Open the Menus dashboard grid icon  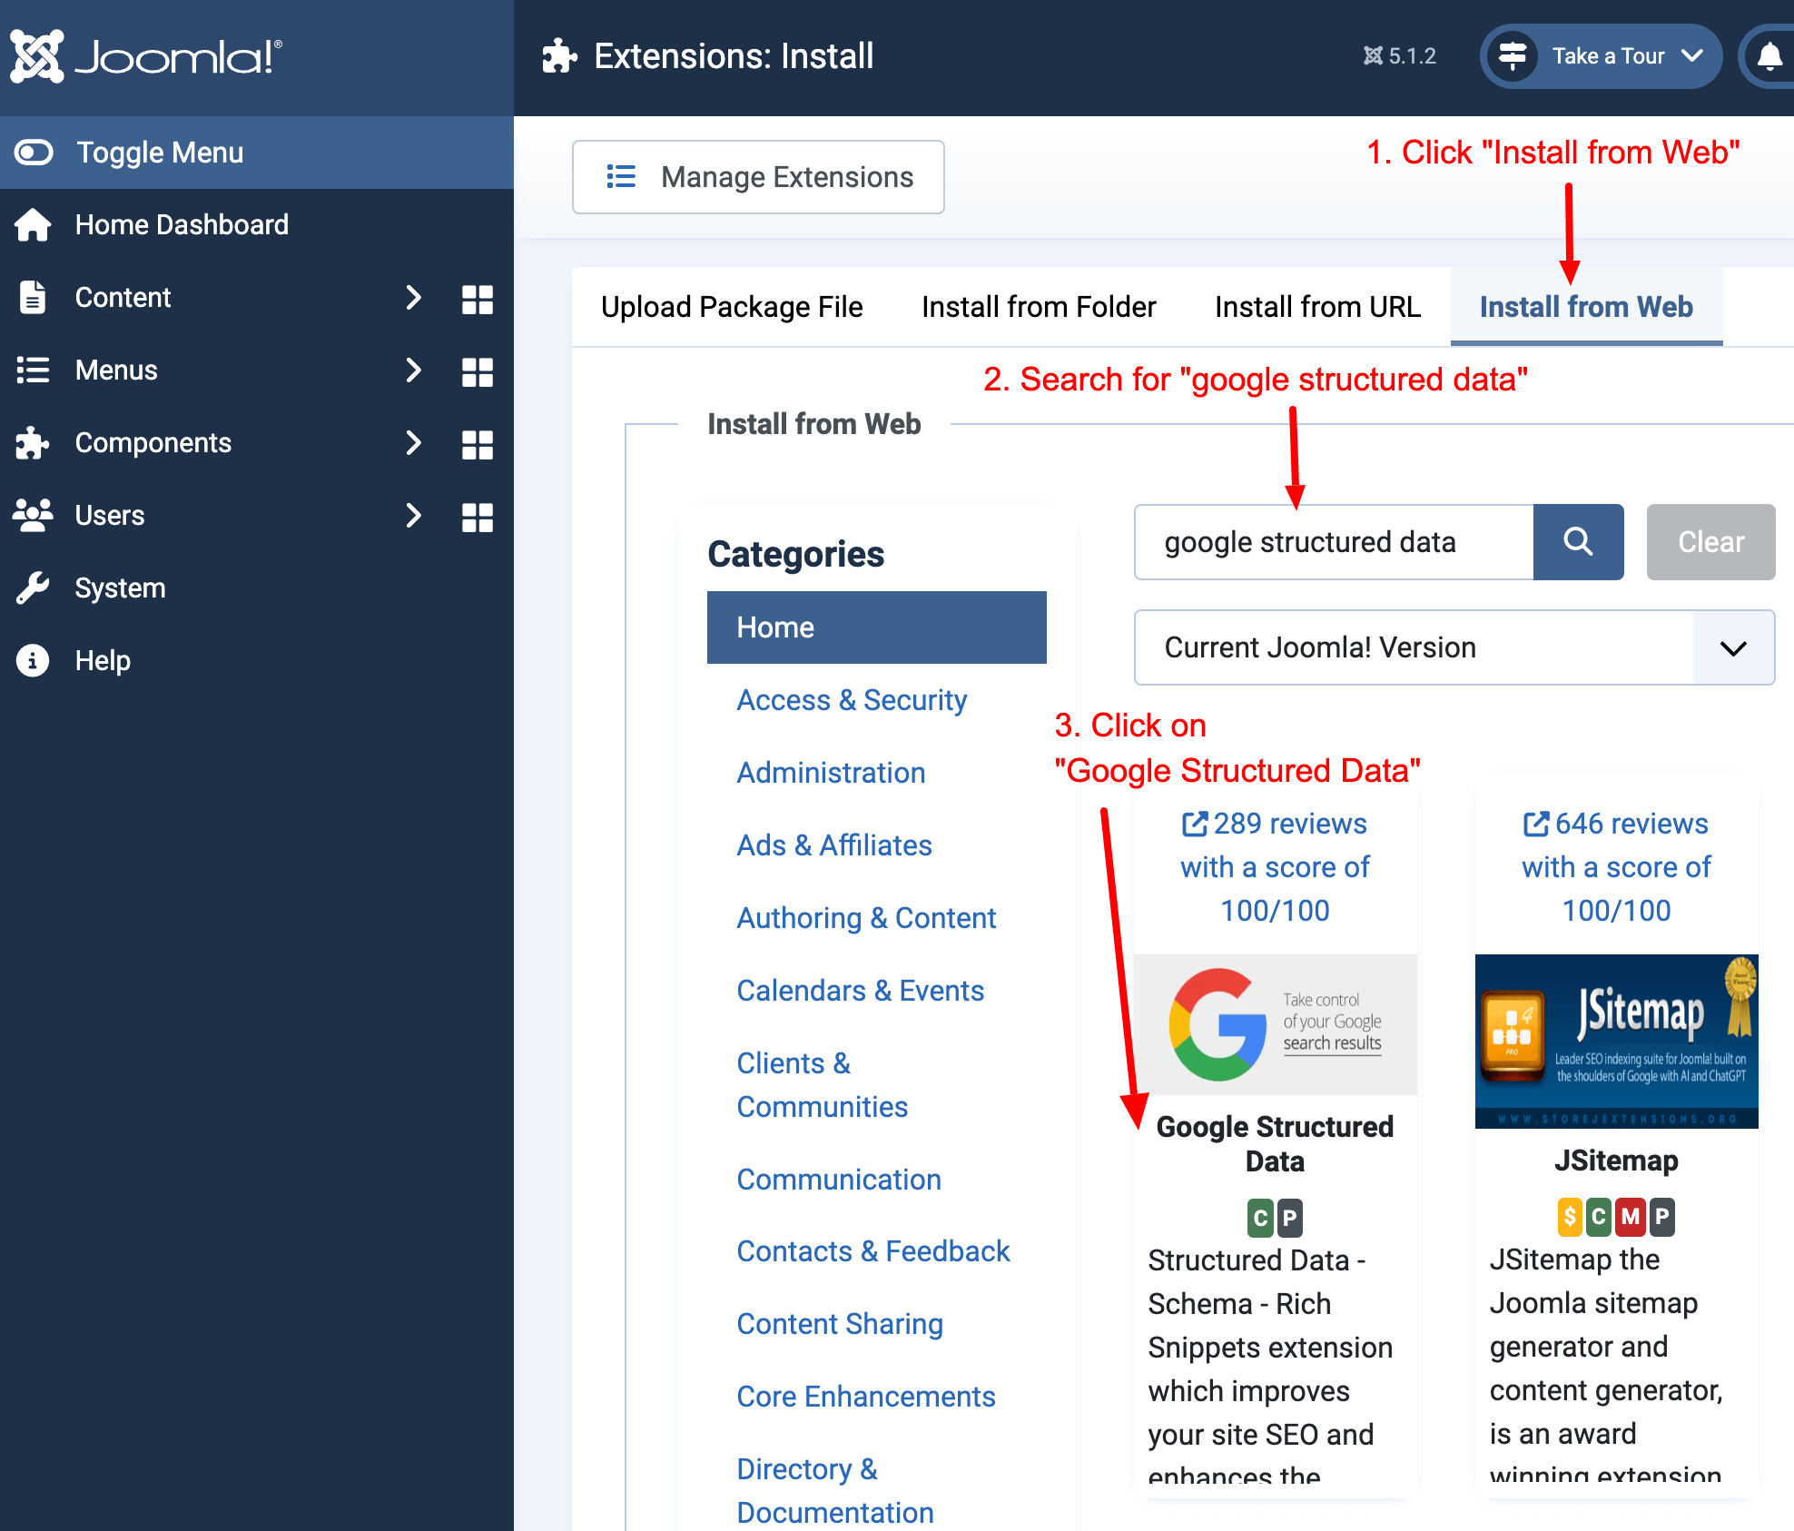point(477,371)
